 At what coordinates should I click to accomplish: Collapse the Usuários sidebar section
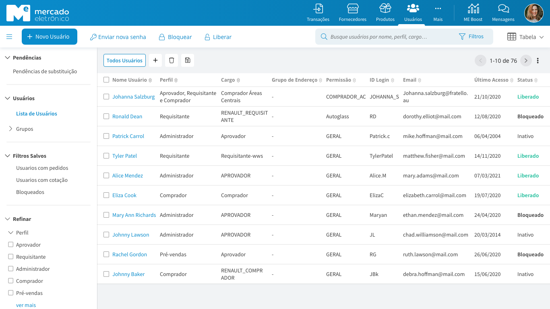(7, 98)
